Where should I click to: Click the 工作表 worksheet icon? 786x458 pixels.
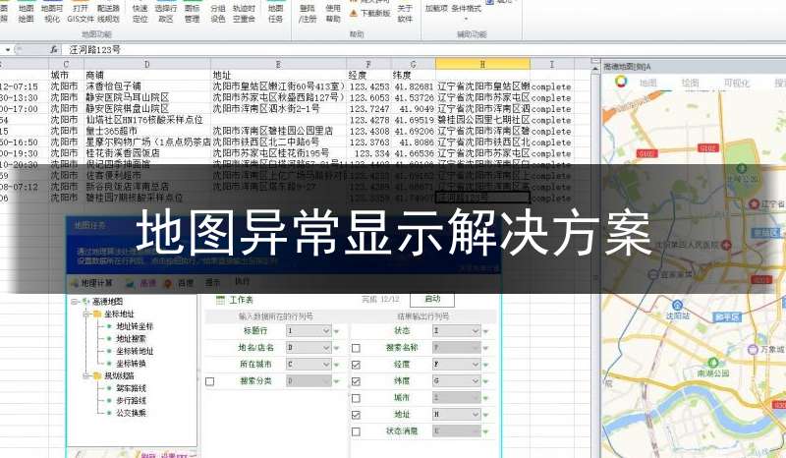(220, 299)
